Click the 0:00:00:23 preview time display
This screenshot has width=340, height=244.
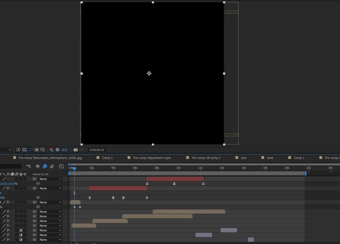(97, 150)
